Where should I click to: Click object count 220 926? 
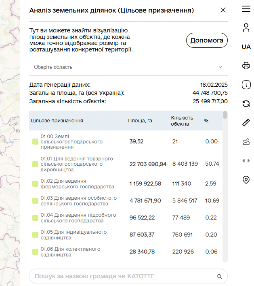[x=183, y=252]
